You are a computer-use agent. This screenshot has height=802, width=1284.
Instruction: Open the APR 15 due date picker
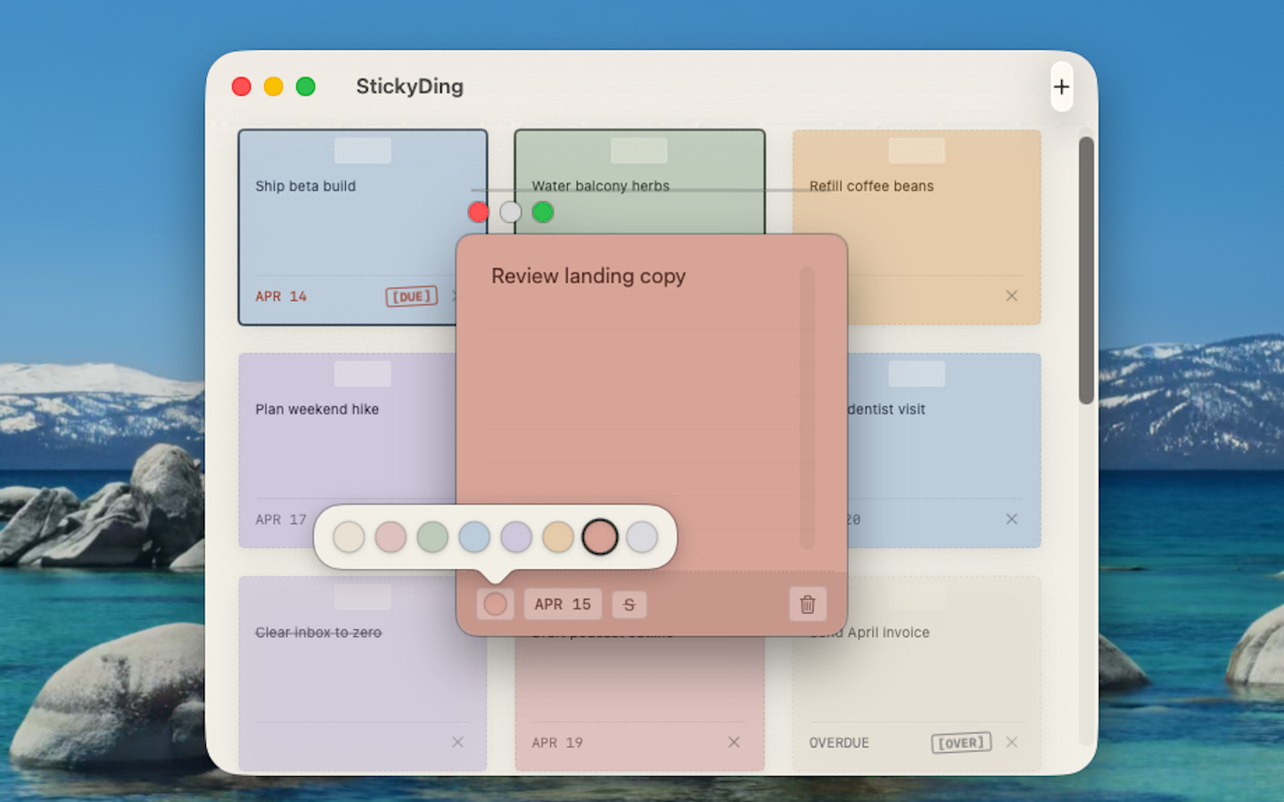(x=562, y=604)
